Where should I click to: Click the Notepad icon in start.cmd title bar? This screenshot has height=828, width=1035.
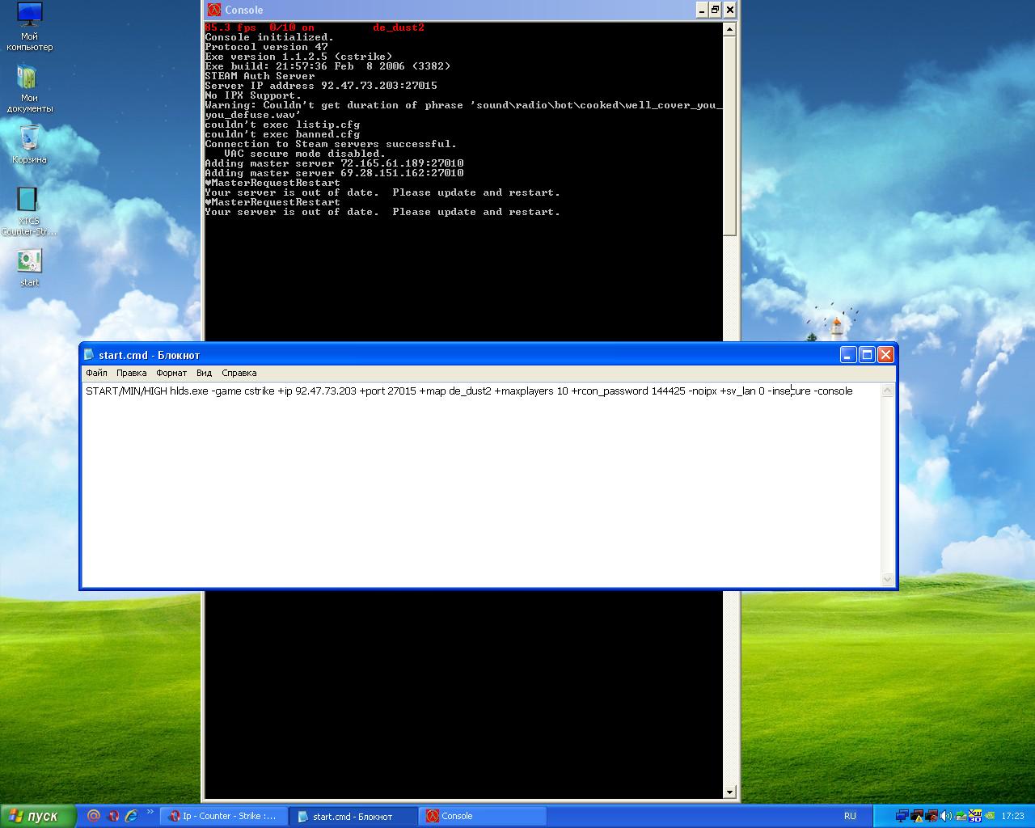pos(89,354)
